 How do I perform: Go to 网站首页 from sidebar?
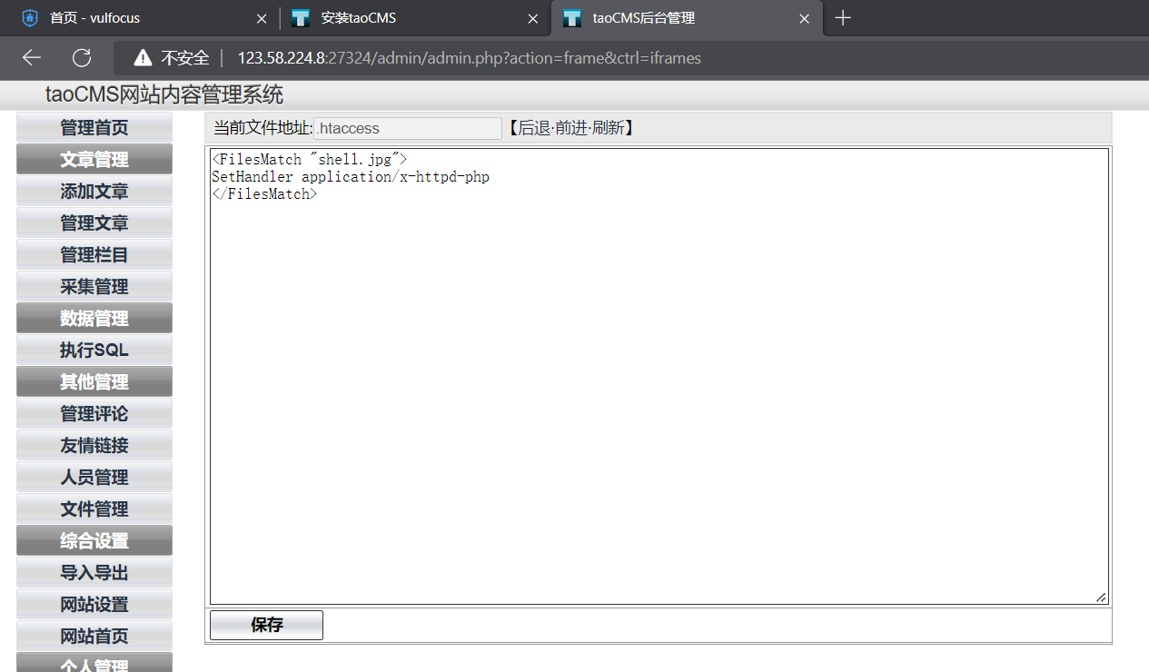(x=94, y=636)
